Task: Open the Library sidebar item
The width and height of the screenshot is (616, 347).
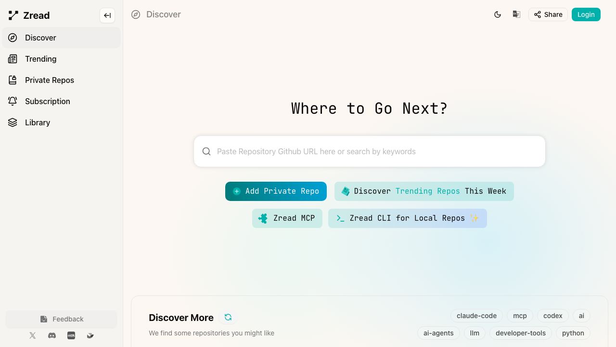Action: coord(61,122)
